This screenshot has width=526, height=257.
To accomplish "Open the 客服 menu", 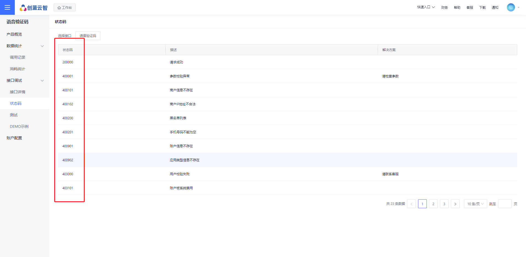I will [x=470, y=8].
